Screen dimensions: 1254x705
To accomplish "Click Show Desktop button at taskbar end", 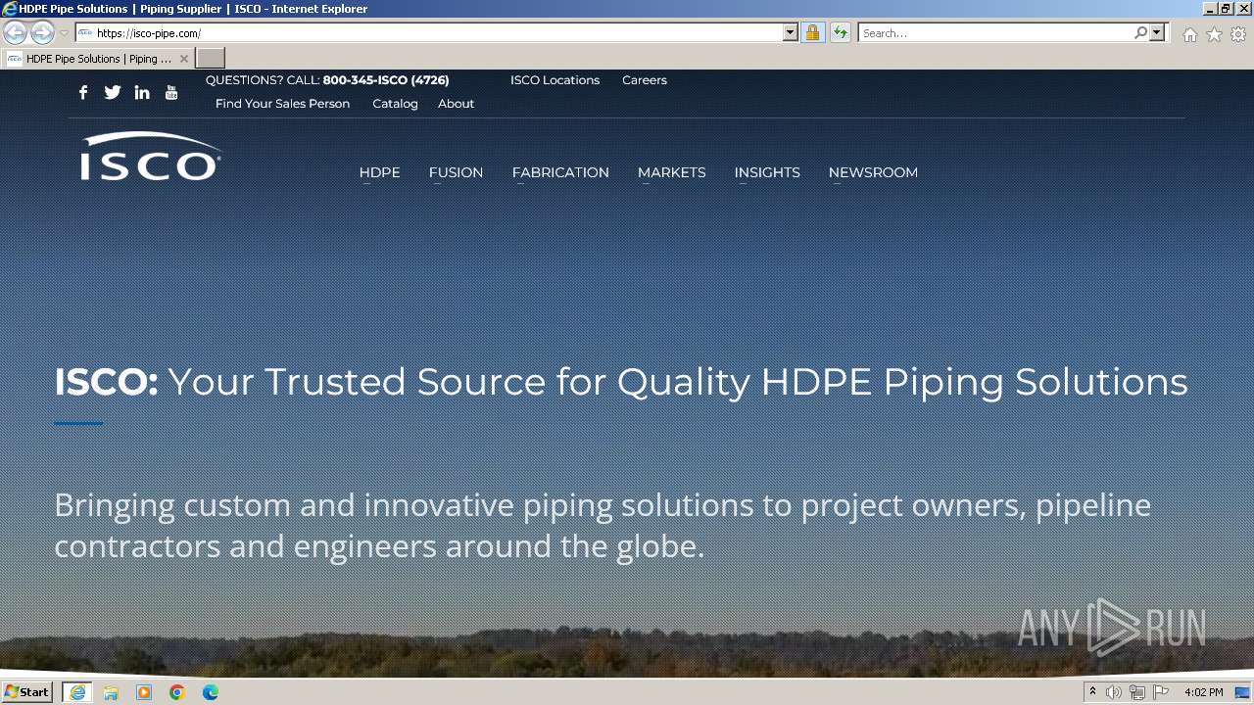I will coord(1243,692).
